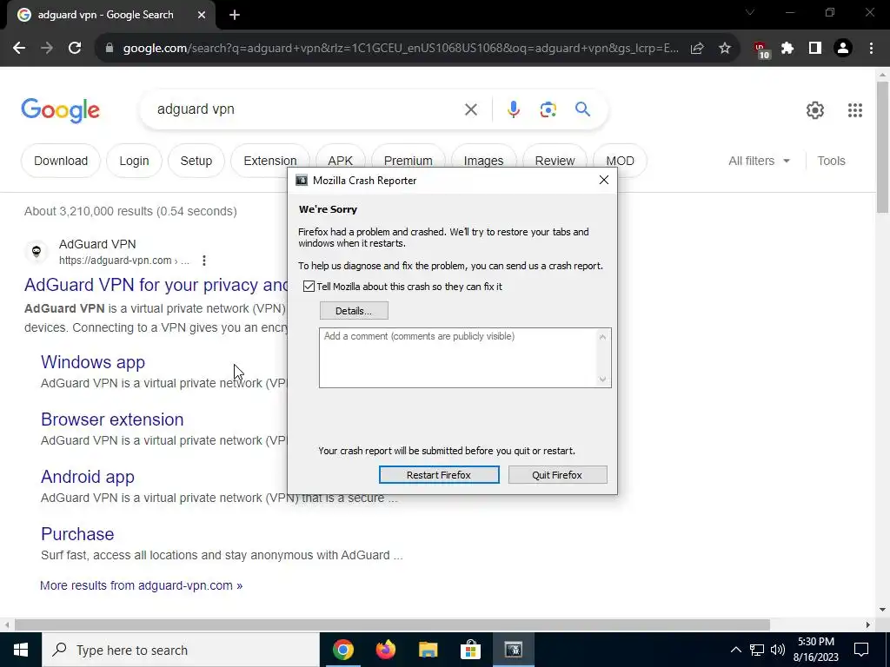Clear the search box with X
890x667 pixels.
coord(471,109)
